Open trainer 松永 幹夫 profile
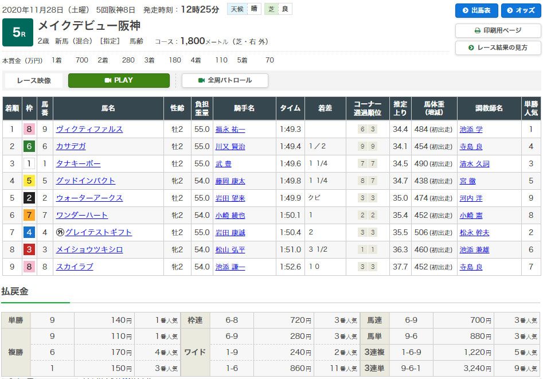This screenshot has width=543, height=379. point(474,233)
